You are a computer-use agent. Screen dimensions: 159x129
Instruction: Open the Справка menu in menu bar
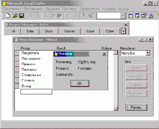[x=109, y=9]
